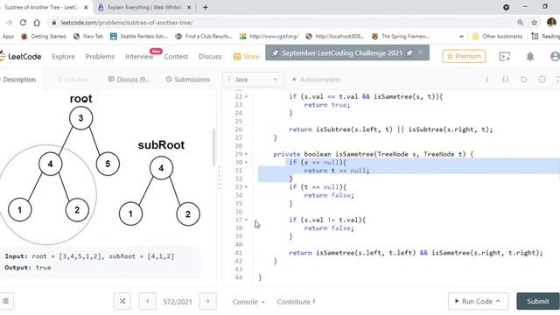Image resolution: width=560 pixels, height=315 pixels.
Task: Open editor settings clock icon
Action: (x=542, y=80)
